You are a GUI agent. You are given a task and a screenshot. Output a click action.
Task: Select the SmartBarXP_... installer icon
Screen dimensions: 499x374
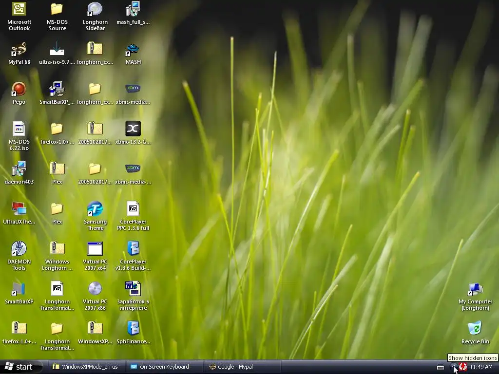pyautogui.click(x=57, y=93)
